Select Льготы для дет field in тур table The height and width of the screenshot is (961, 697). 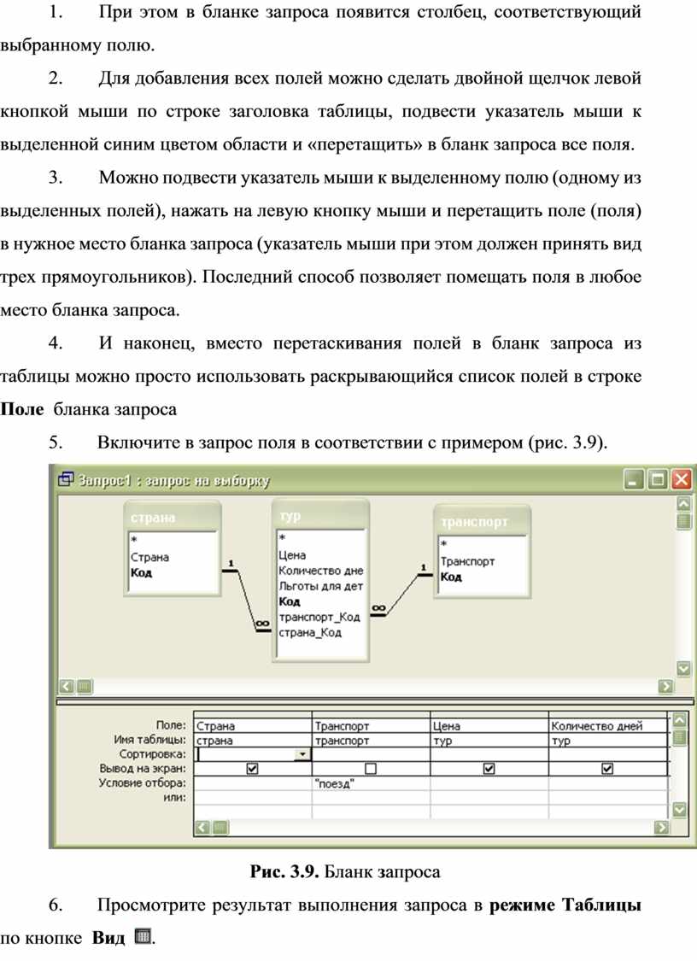[x=320, y=586]
